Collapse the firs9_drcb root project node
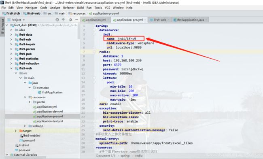This screenshot has width=263, height=159. tap(7, 25)
